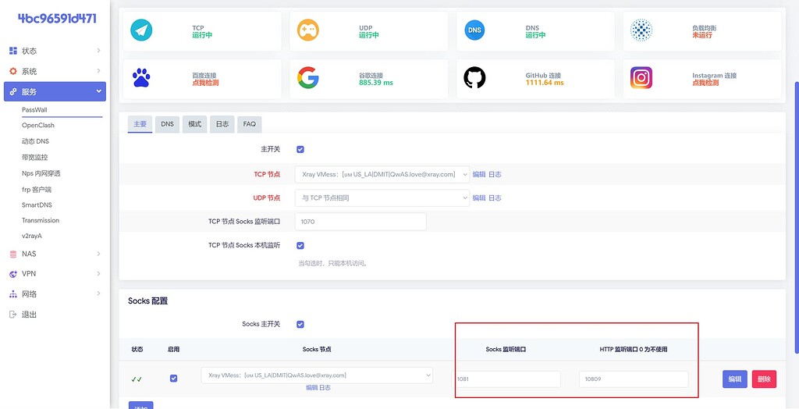Click the green double checkmark status

click(x=137, y=379)
